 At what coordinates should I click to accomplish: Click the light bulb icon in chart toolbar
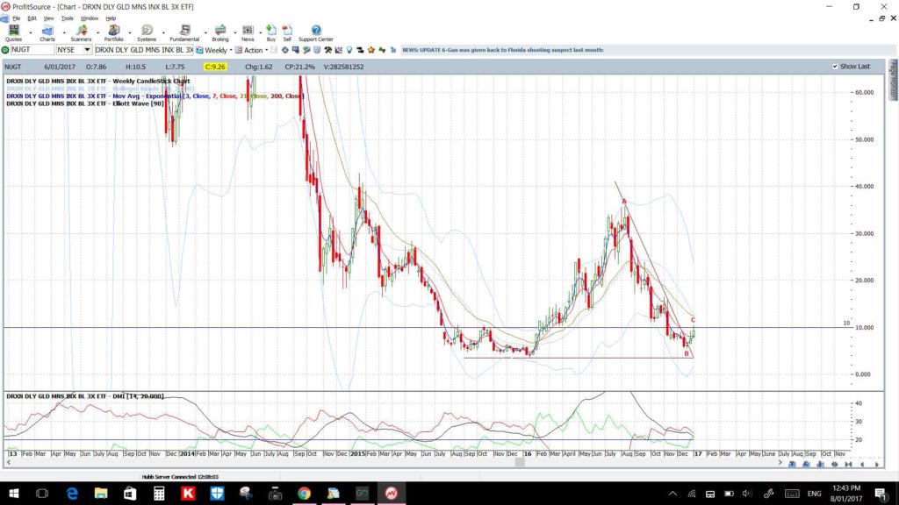(x=349, y=50)
